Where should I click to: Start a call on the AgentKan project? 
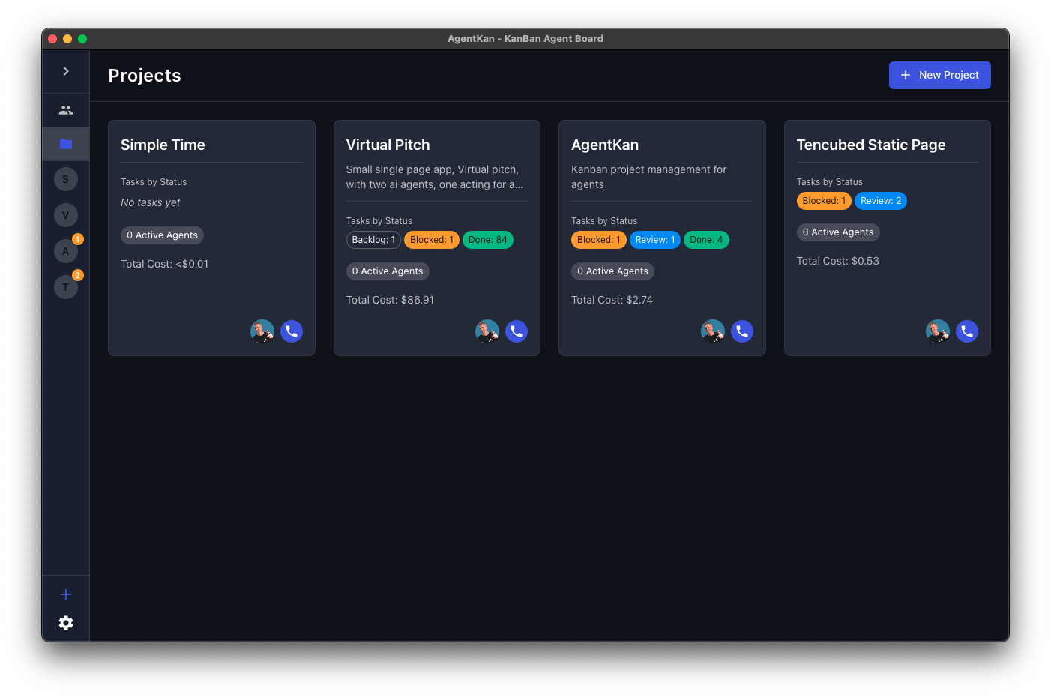click(x=741, y=331)
